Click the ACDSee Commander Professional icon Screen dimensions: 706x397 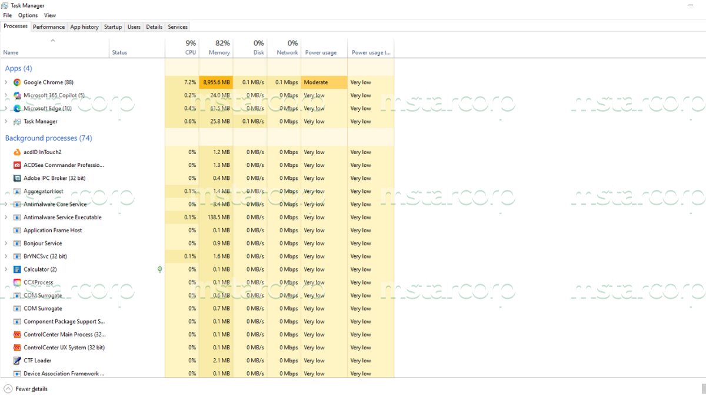coord(17,165)
